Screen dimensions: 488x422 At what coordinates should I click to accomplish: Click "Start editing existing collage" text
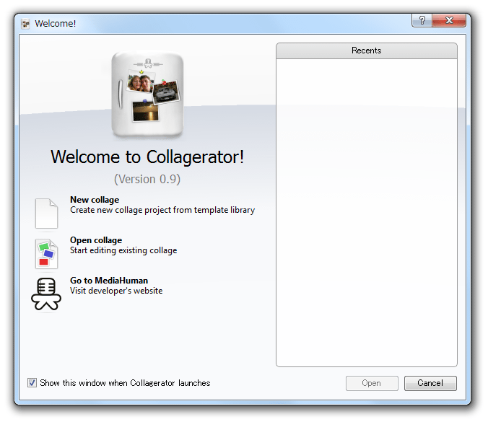click(x=123, y=250)
